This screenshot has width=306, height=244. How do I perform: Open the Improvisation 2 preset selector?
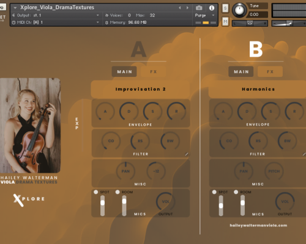click(140, 89)
